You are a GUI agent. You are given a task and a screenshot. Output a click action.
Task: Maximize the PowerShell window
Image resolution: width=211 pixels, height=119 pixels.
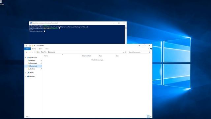click(119, 23)
